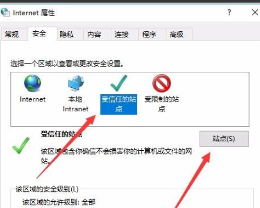This screenshot has width=260, height=208.
Task: Select the 受信任的站点 green checkmark icon
Action: coord(119,84)
